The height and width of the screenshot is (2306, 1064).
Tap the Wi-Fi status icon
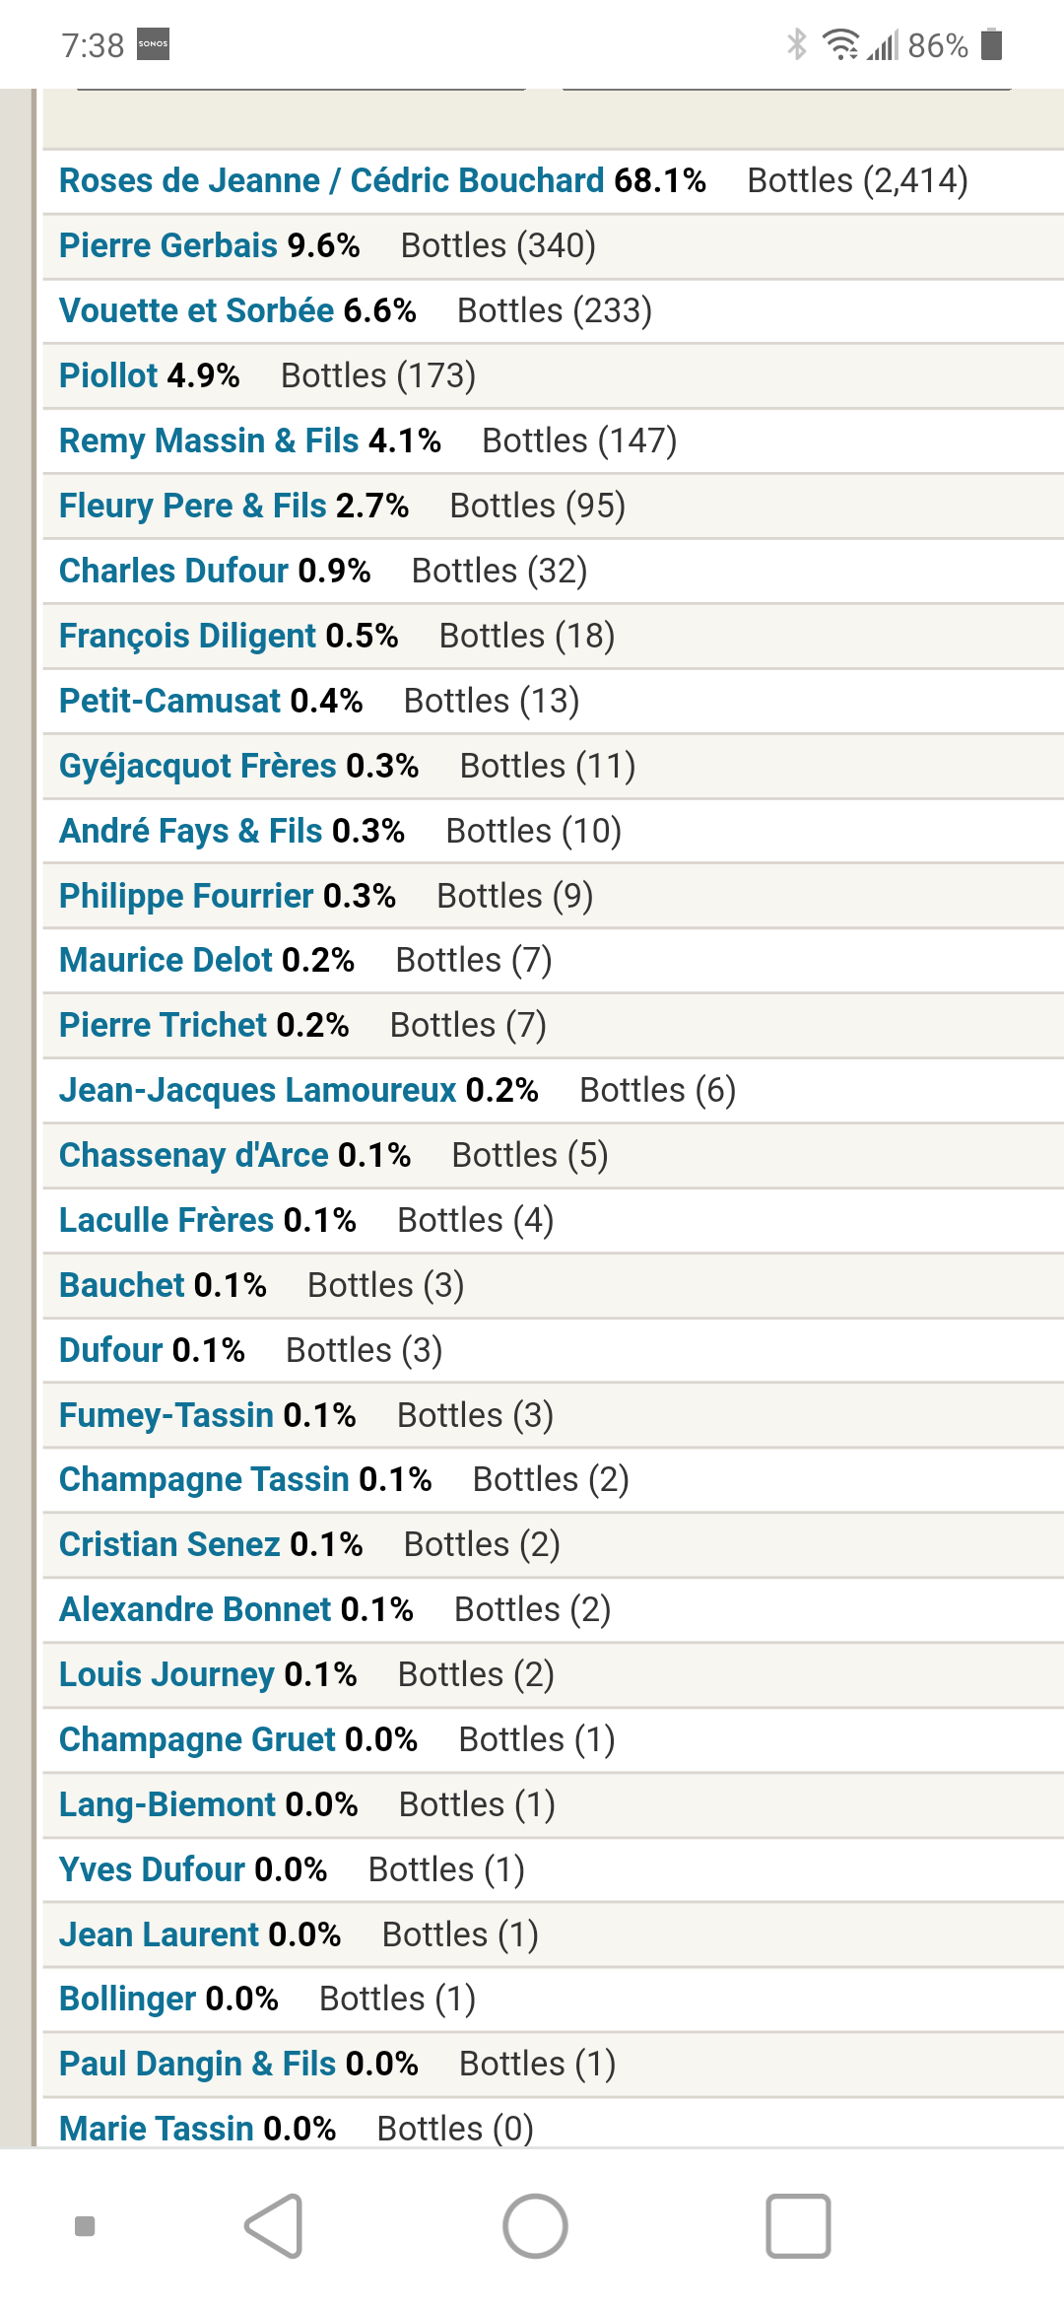(x=841, y=44)
